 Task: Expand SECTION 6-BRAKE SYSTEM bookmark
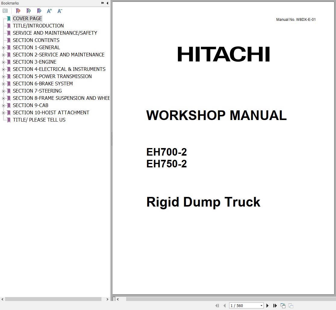point(3,84)
